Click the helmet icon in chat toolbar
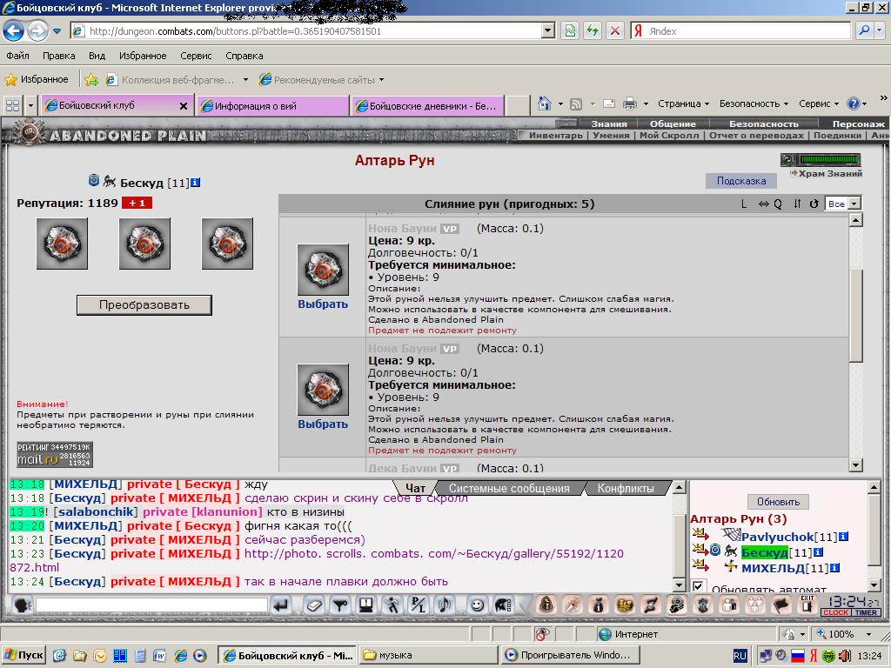891x668 pixels. (503, 605)
